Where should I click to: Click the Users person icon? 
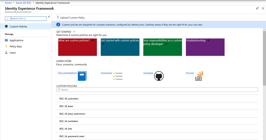point(6,53)
